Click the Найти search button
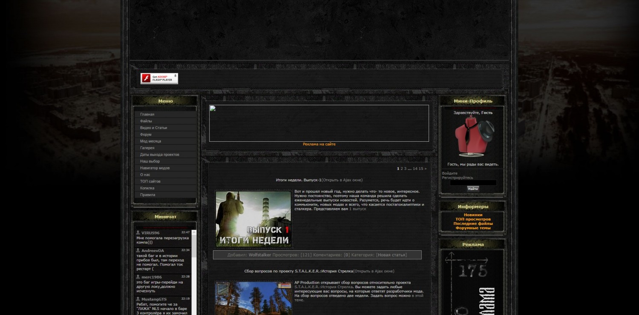The image size is (639, 315). [x=473, y=189]
